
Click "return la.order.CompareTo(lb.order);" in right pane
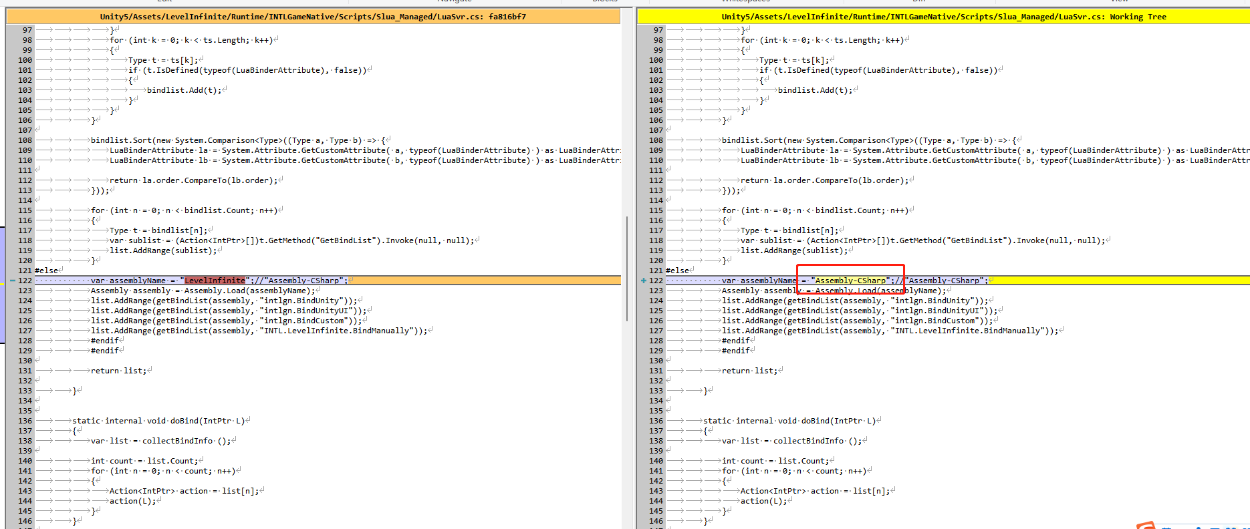coord(824,180)
